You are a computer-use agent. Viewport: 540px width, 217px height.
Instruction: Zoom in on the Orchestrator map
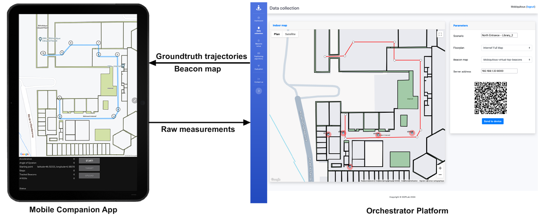click(440, 168)
